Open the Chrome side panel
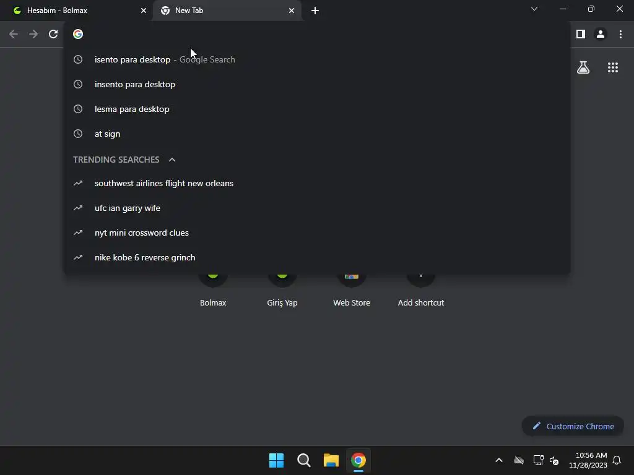634x475 pixels. (x=581, y=35)
